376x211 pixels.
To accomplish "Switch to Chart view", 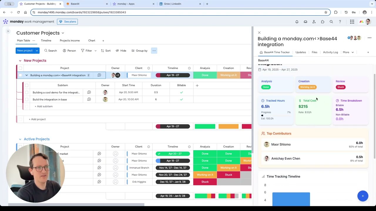I will point(92,41).
